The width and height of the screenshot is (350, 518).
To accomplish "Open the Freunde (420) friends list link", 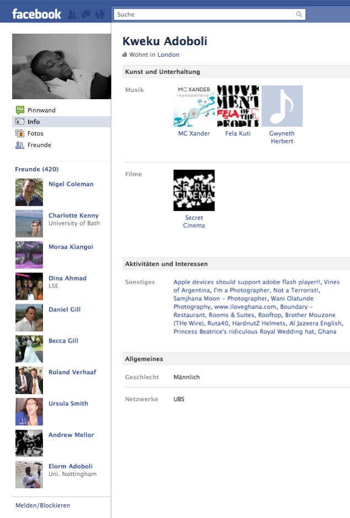I will pos(37,169).
